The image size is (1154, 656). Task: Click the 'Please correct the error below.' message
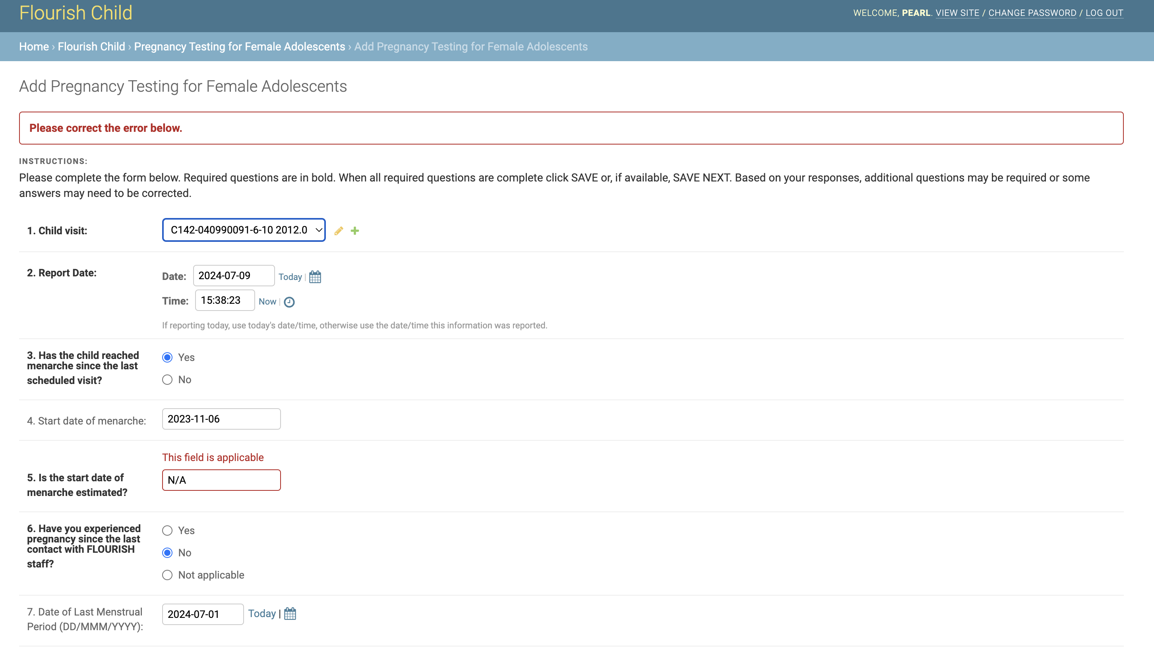[105, 128]
